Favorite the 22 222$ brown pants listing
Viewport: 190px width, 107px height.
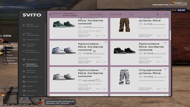[164, 36]
